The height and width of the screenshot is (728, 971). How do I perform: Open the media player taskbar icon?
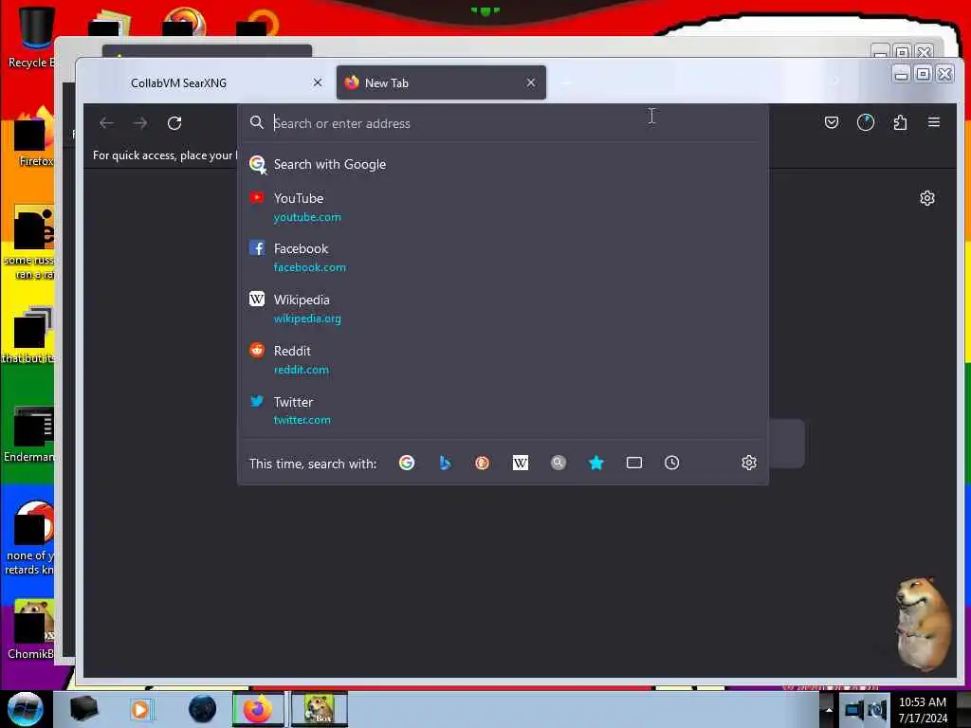(140, 709)
